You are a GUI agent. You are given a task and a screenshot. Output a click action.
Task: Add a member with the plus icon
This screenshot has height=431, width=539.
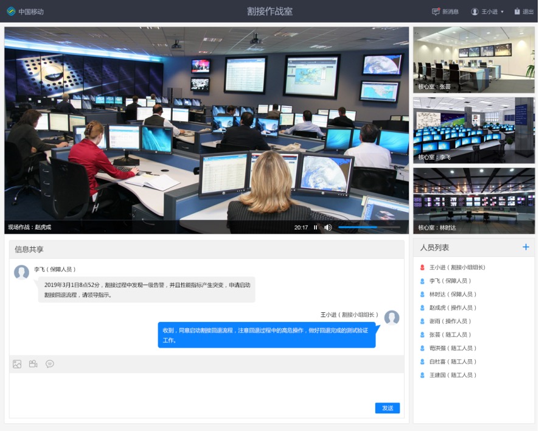(x=526, y=247)
